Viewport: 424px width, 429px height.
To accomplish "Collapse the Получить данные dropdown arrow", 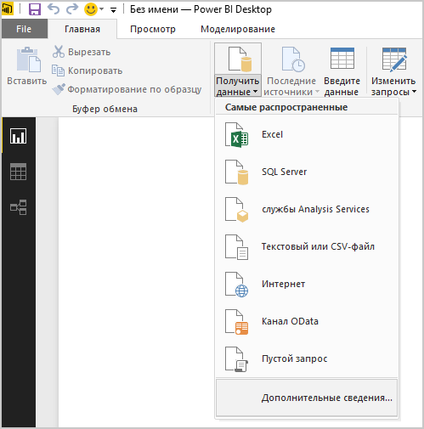I will click(255, 92).
